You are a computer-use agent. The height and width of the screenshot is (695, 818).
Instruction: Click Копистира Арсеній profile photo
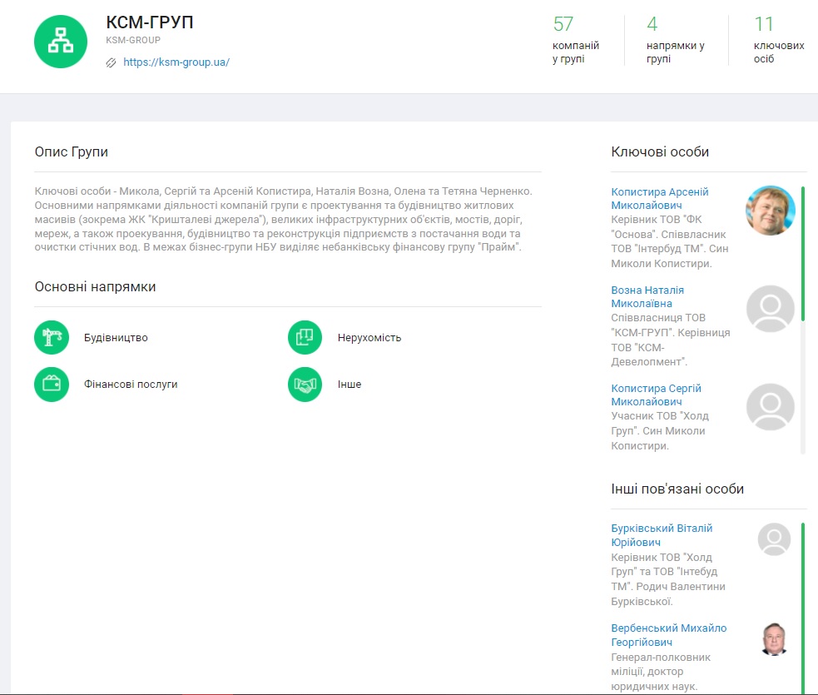[770, 211]
